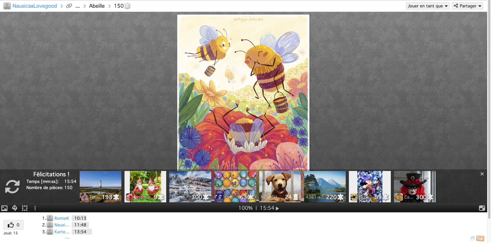This screenshot has height=243, width=491.
Task: Click the thumbs-up like button
Action: pos(14,225)
